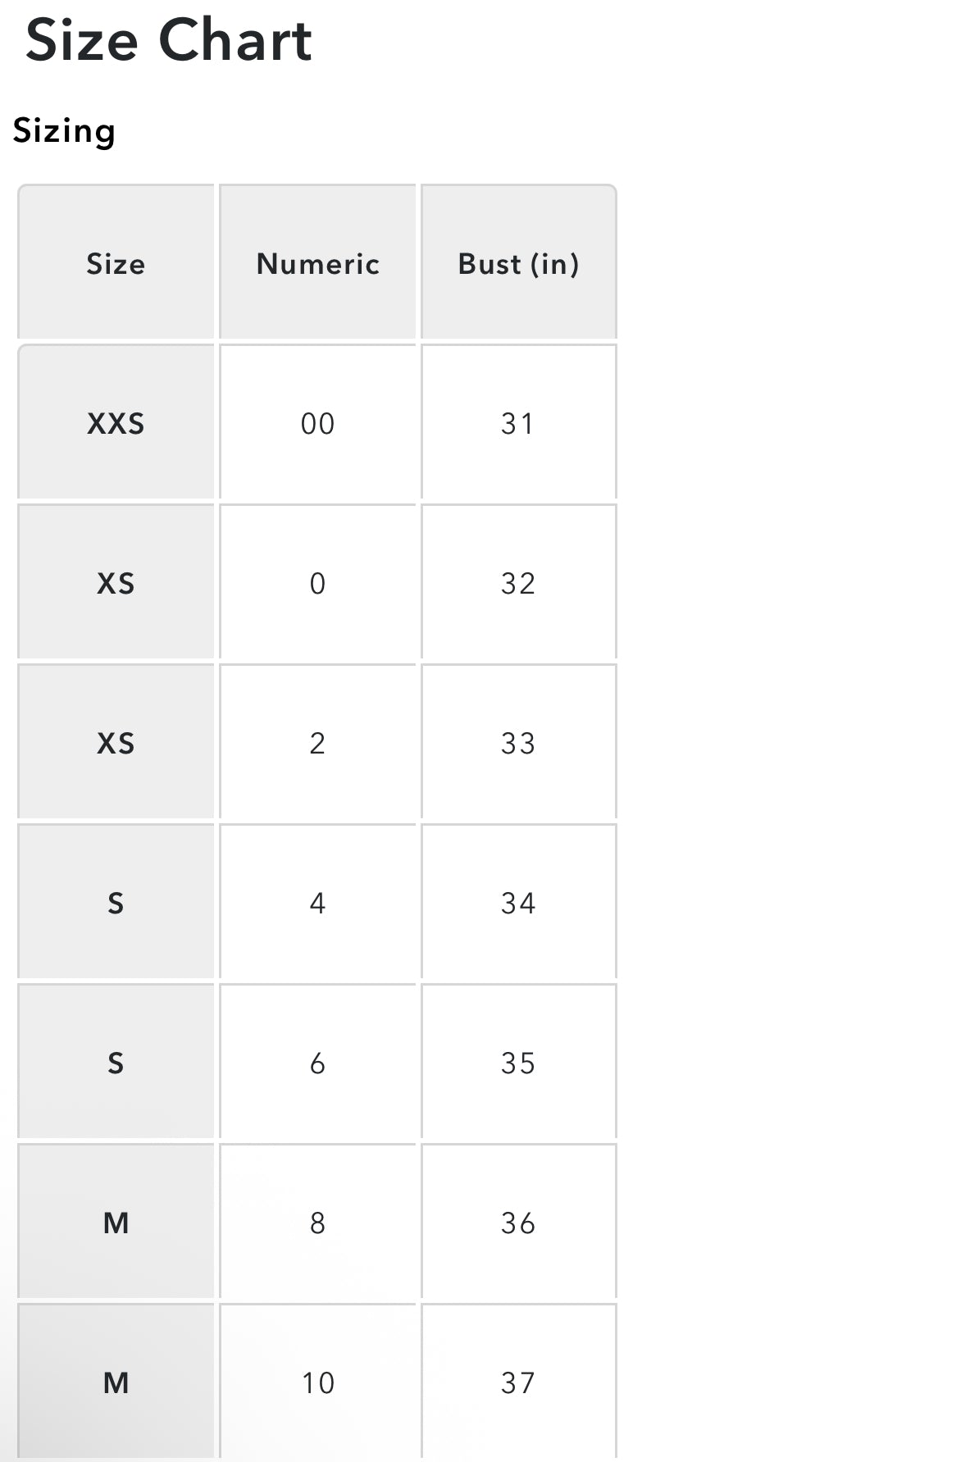This screenshot has width=979, height=1462.
Task: Select the XS row with numeric 0
Action: pos(317,582)
